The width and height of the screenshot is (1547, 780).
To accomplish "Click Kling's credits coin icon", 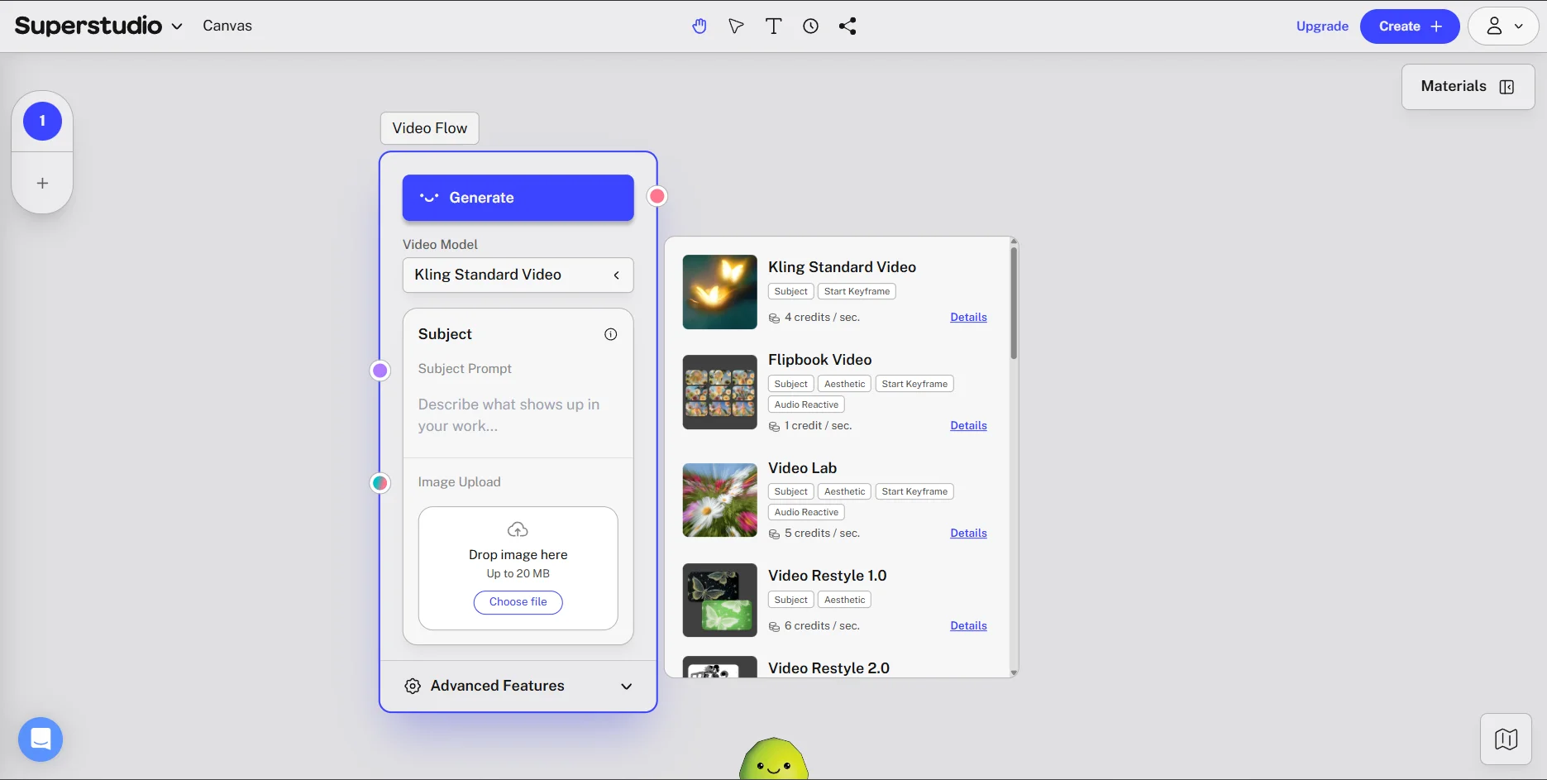I will coord(775,318).
